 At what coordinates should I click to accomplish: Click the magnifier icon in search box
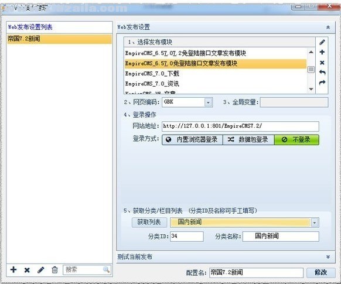click(106, 270)
